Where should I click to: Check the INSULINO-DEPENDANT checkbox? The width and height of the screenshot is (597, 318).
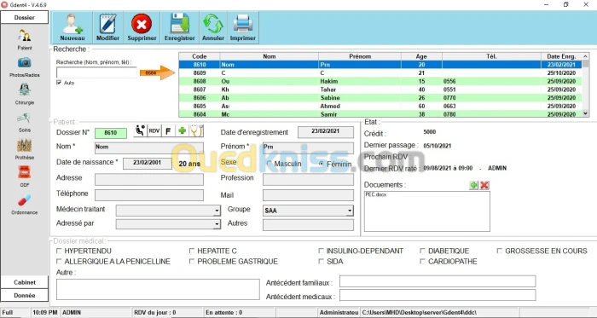322,251
